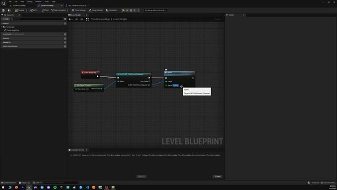Click Hide Unrelated in toolbar

pos(58,10)
